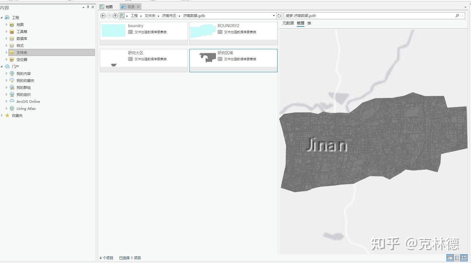Switch to list view using bottom-right view toggle
The image size is (471, 263).
[x=457, y=258]
